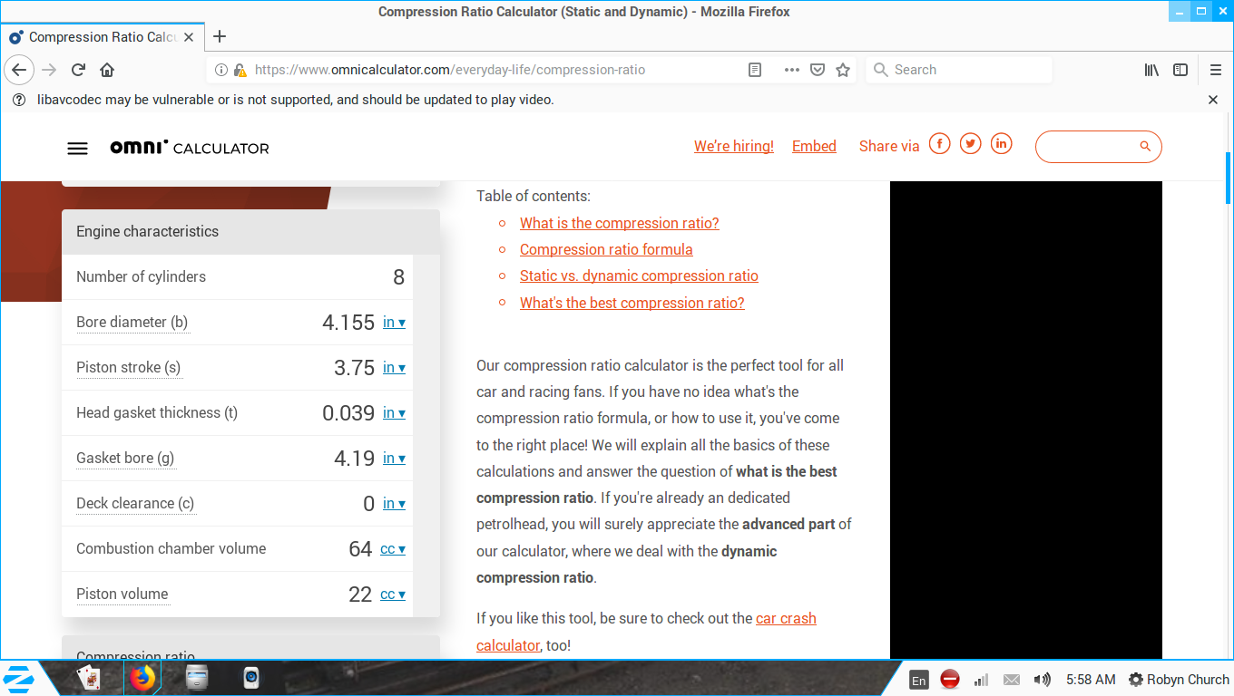Jump to Compression ratio formula section

point(606,249)
